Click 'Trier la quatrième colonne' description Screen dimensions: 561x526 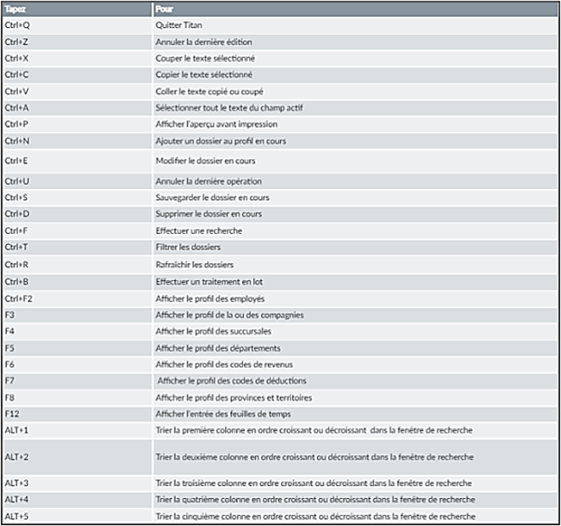(316, 500)
